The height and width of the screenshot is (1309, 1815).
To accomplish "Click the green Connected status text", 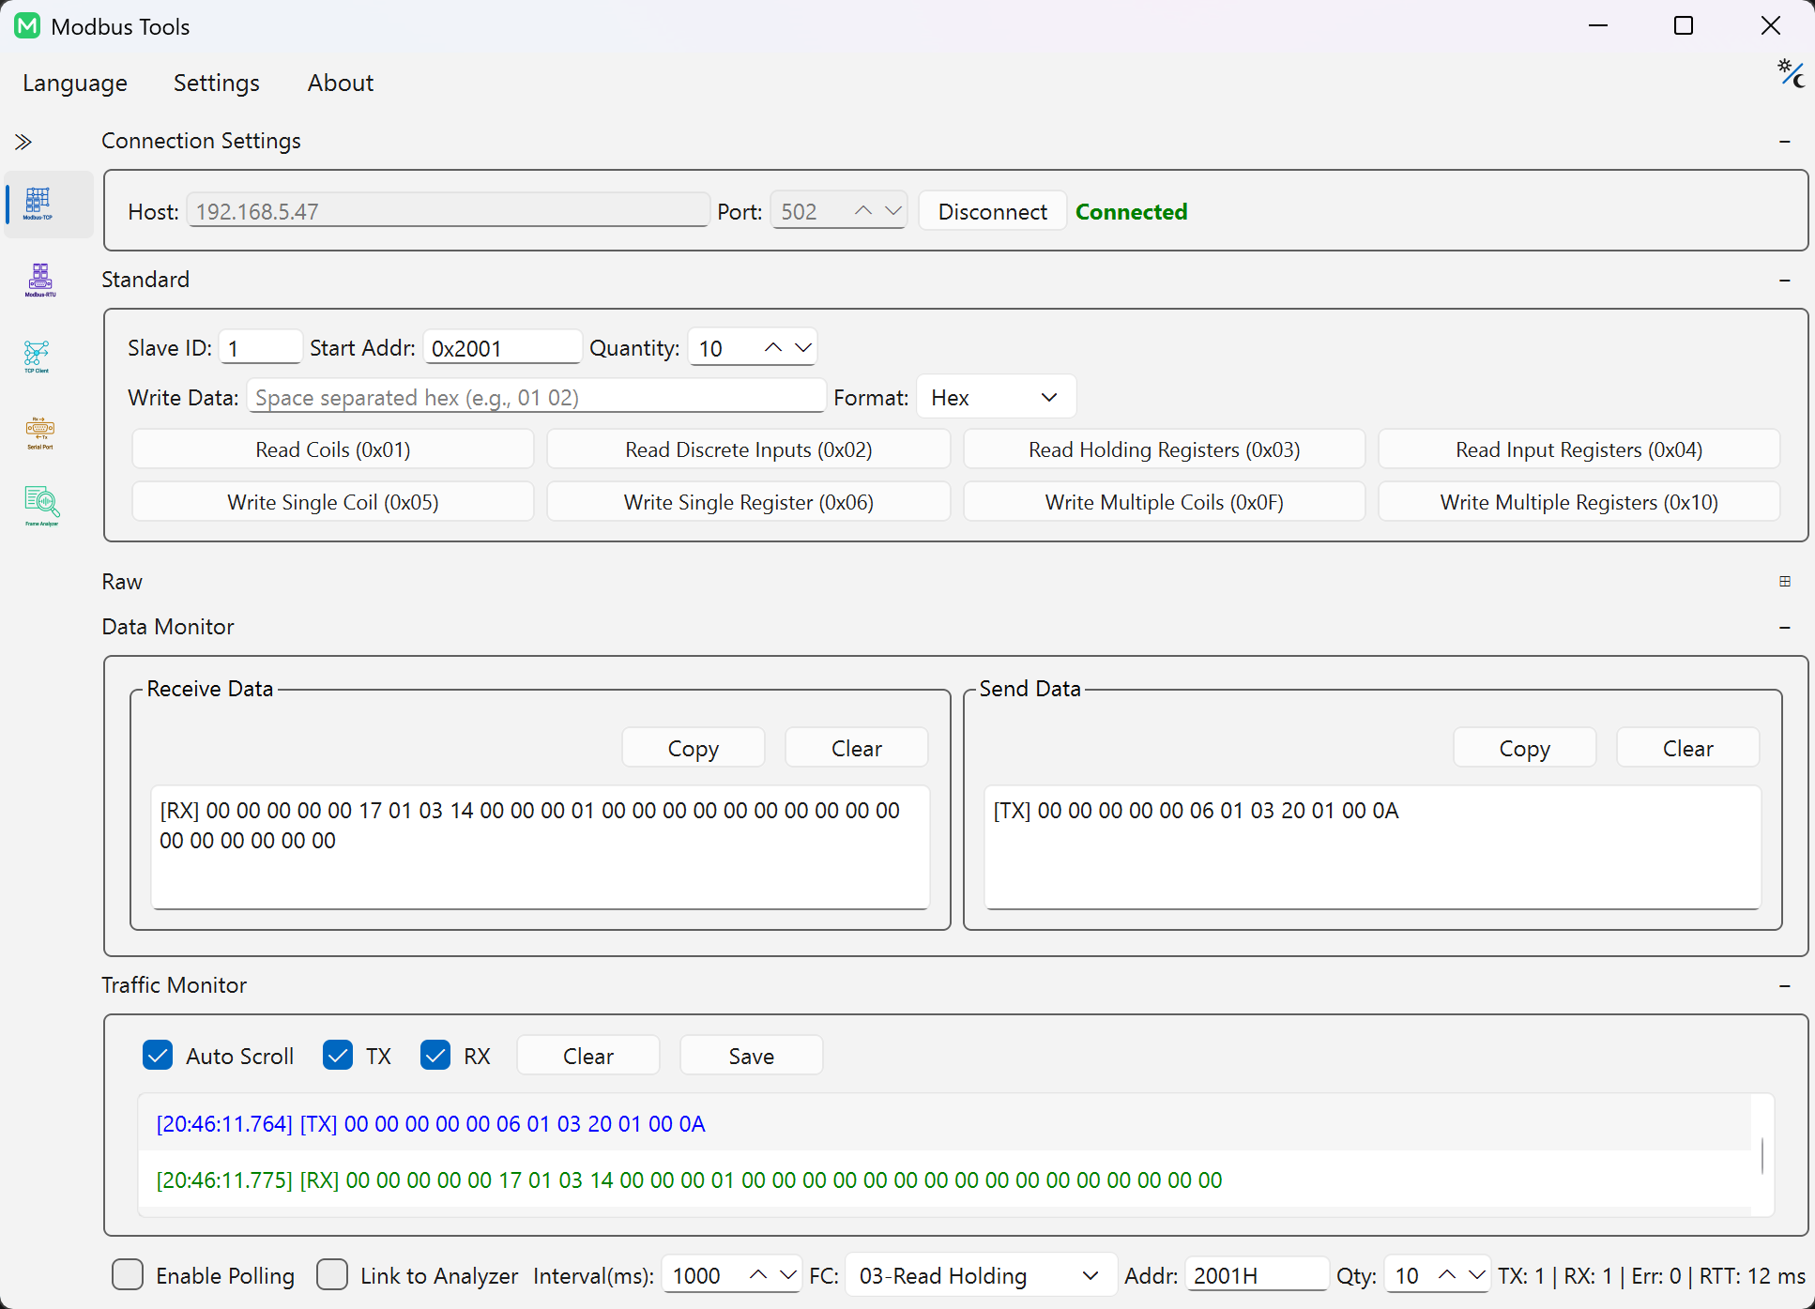I will coord(1132,212).
